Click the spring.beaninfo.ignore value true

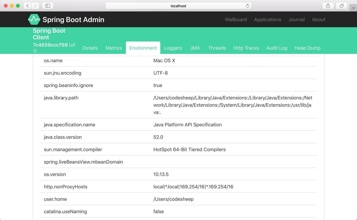(x=158, y=85)
